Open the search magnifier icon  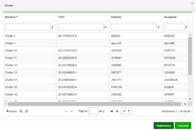click(x=21, y=111)
